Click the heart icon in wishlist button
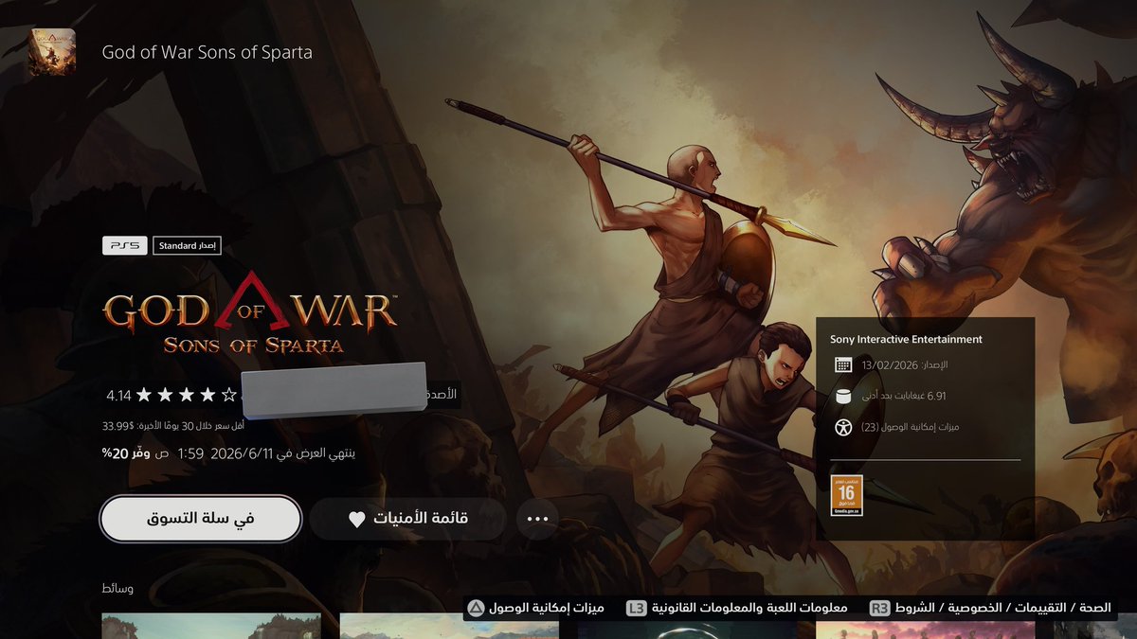1137x639 pixels. [x=357, y=519]
